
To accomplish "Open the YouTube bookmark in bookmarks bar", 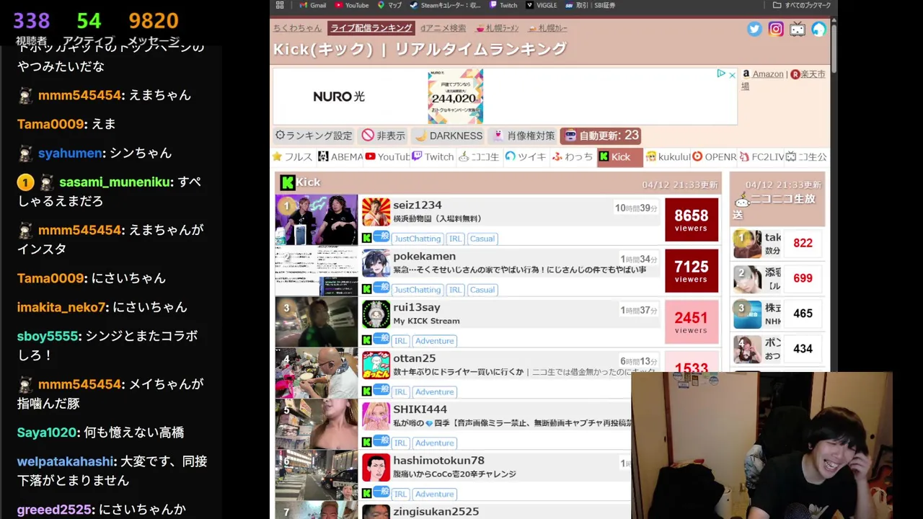I will (351, 5).
